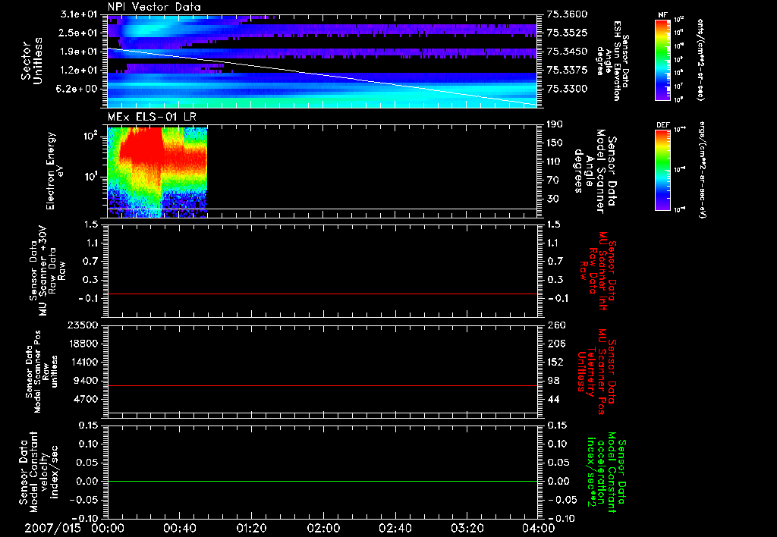The height and width of the screenshot is (537, 777).
Task: Click the 23500 scanner position tick
Action: tap(83, 325)
